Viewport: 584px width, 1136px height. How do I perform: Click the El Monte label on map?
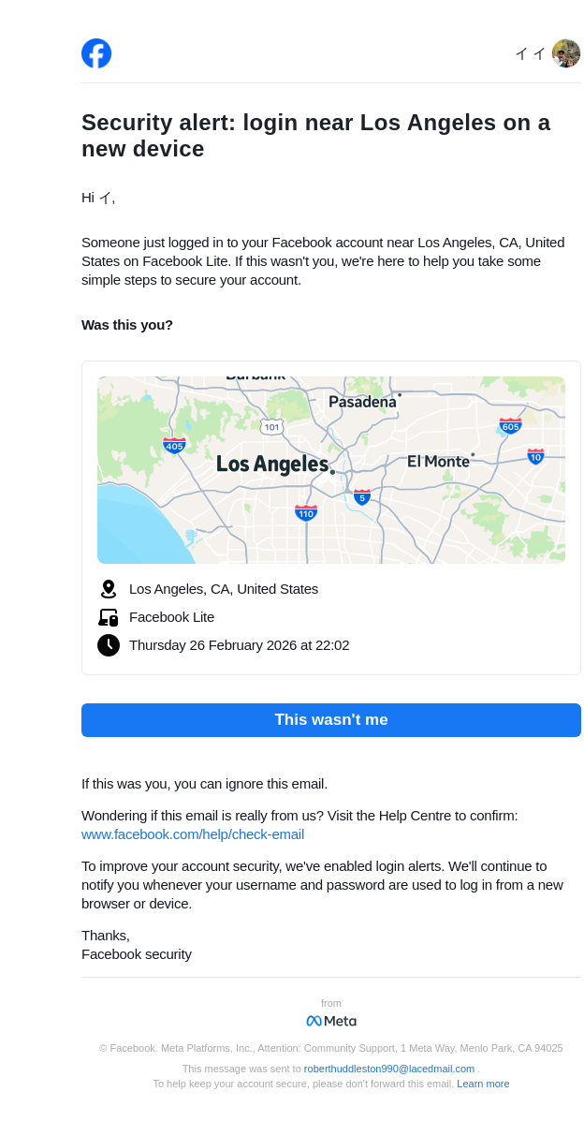438,461
